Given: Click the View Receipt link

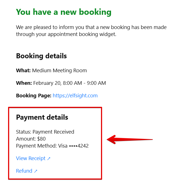Looking at the screenshot, I should coord(31,158).
